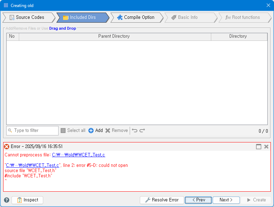Click the Add plus icon
Viewport: 274px width, 207px height.
click(x=91, y=131)
